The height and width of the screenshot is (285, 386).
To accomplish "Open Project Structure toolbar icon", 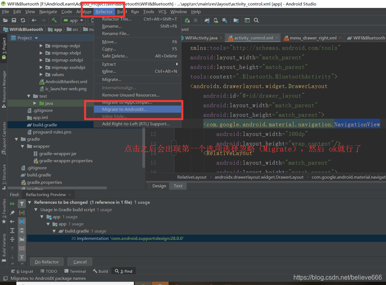I will coord(236,21).
